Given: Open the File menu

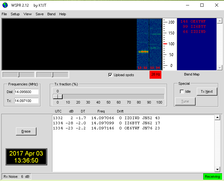Looking at the screenshot, I should point(4,14).
